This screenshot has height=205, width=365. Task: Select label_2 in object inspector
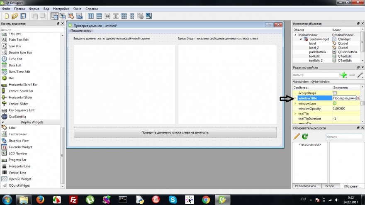[326, 48]
